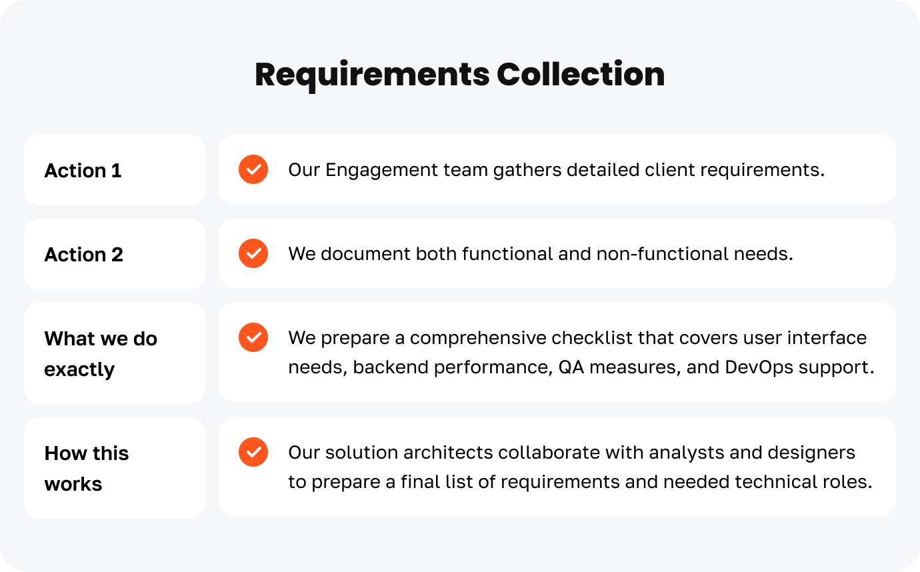This screenshot has height=572, width=920.
Task: Select the "Action 1" label card
Action: [114, 171]
